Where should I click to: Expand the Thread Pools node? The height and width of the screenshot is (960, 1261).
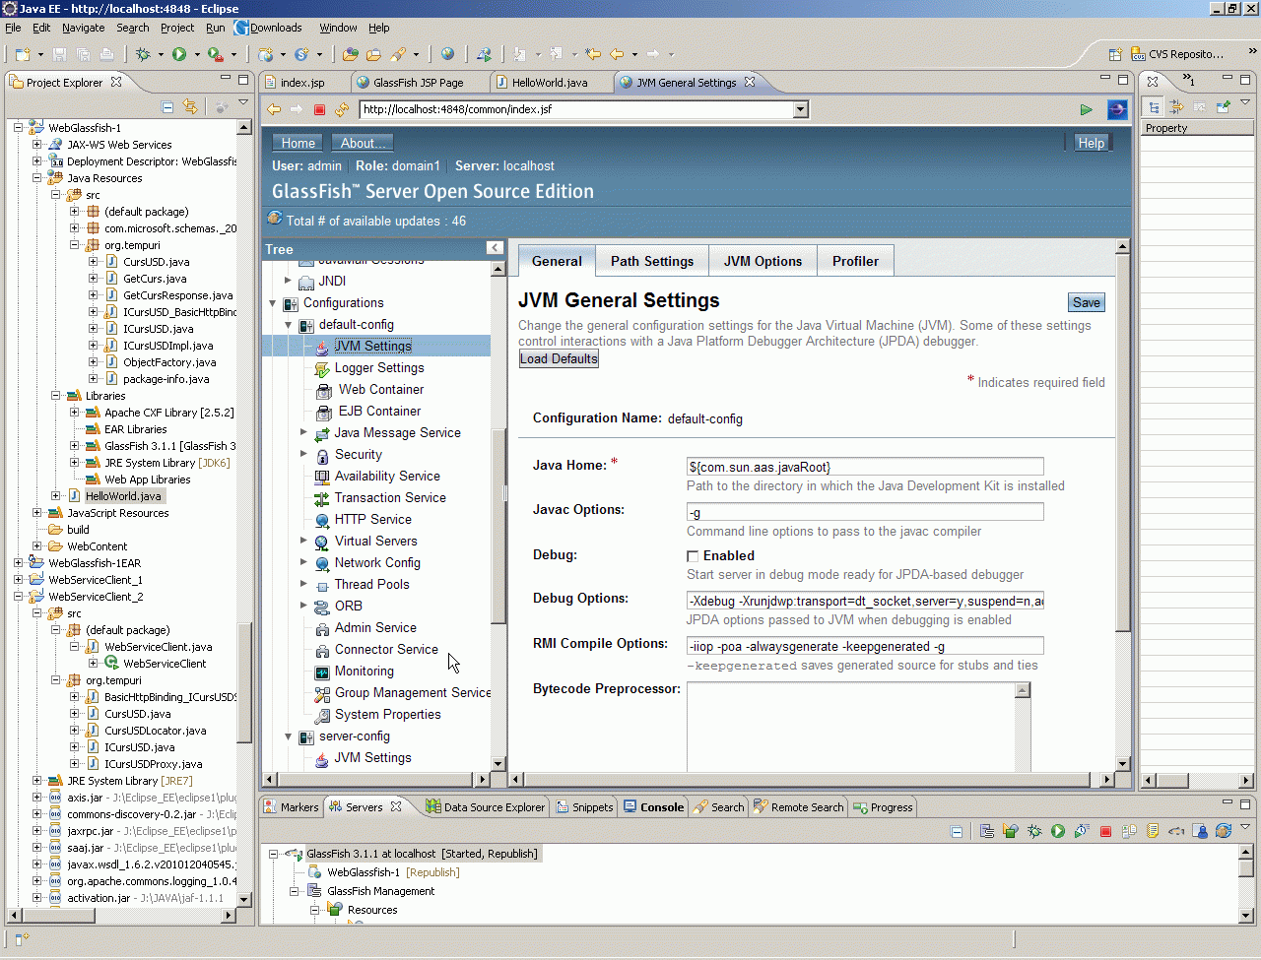303,584
